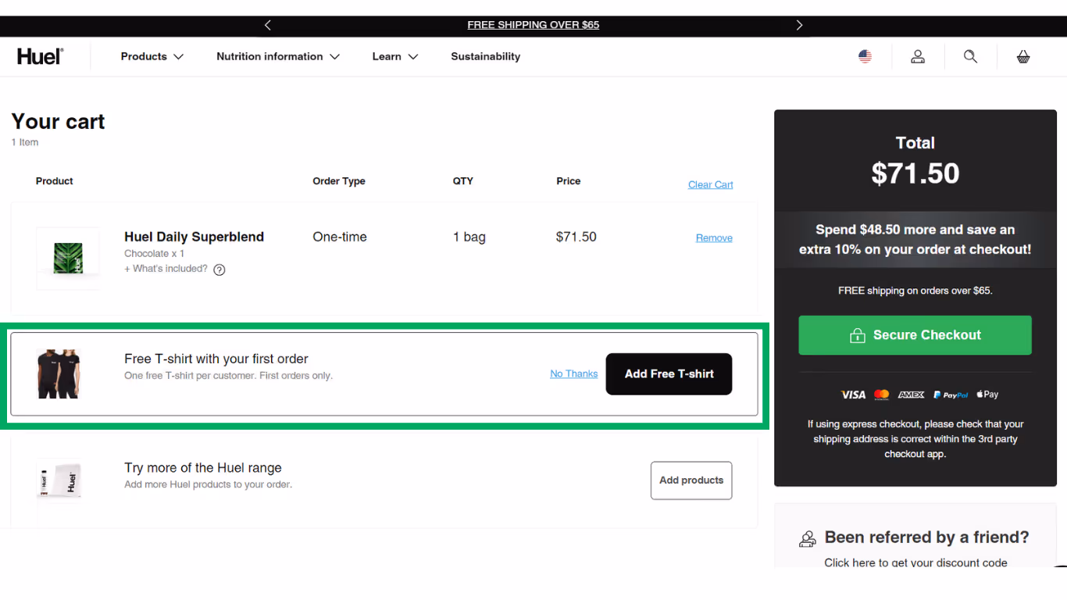The height and width of the screenshot is (600, 1067).
Task: Click the 1 bag quantity value
Action: coord(469,237)
